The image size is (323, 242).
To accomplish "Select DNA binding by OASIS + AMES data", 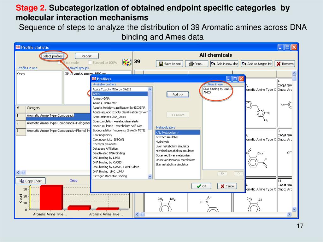I will click(120, 167).
